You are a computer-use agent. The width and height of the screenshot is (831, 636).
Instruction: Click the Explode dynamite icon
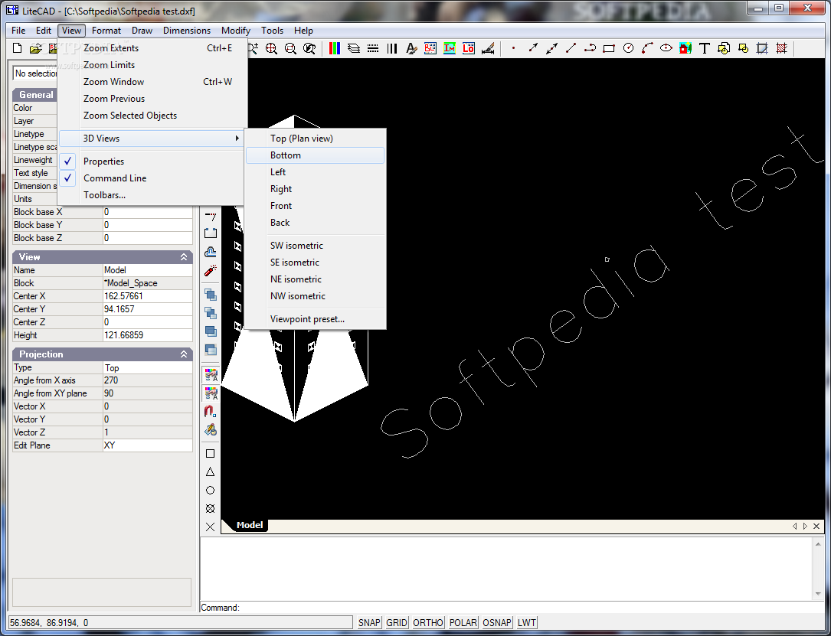pos(211,271)
